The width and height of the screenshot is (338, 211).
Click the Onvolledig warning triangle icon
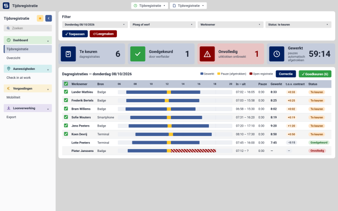coord(207,54)
